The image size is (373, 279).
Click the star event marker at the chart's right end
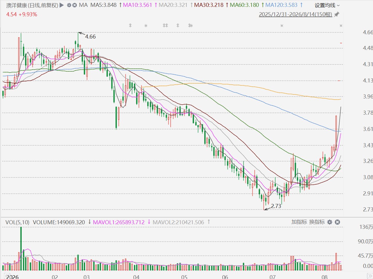[x=341, y=26]
